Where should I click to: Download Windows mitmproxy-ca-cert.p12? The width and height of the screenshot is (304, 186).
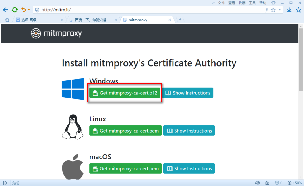125,93
